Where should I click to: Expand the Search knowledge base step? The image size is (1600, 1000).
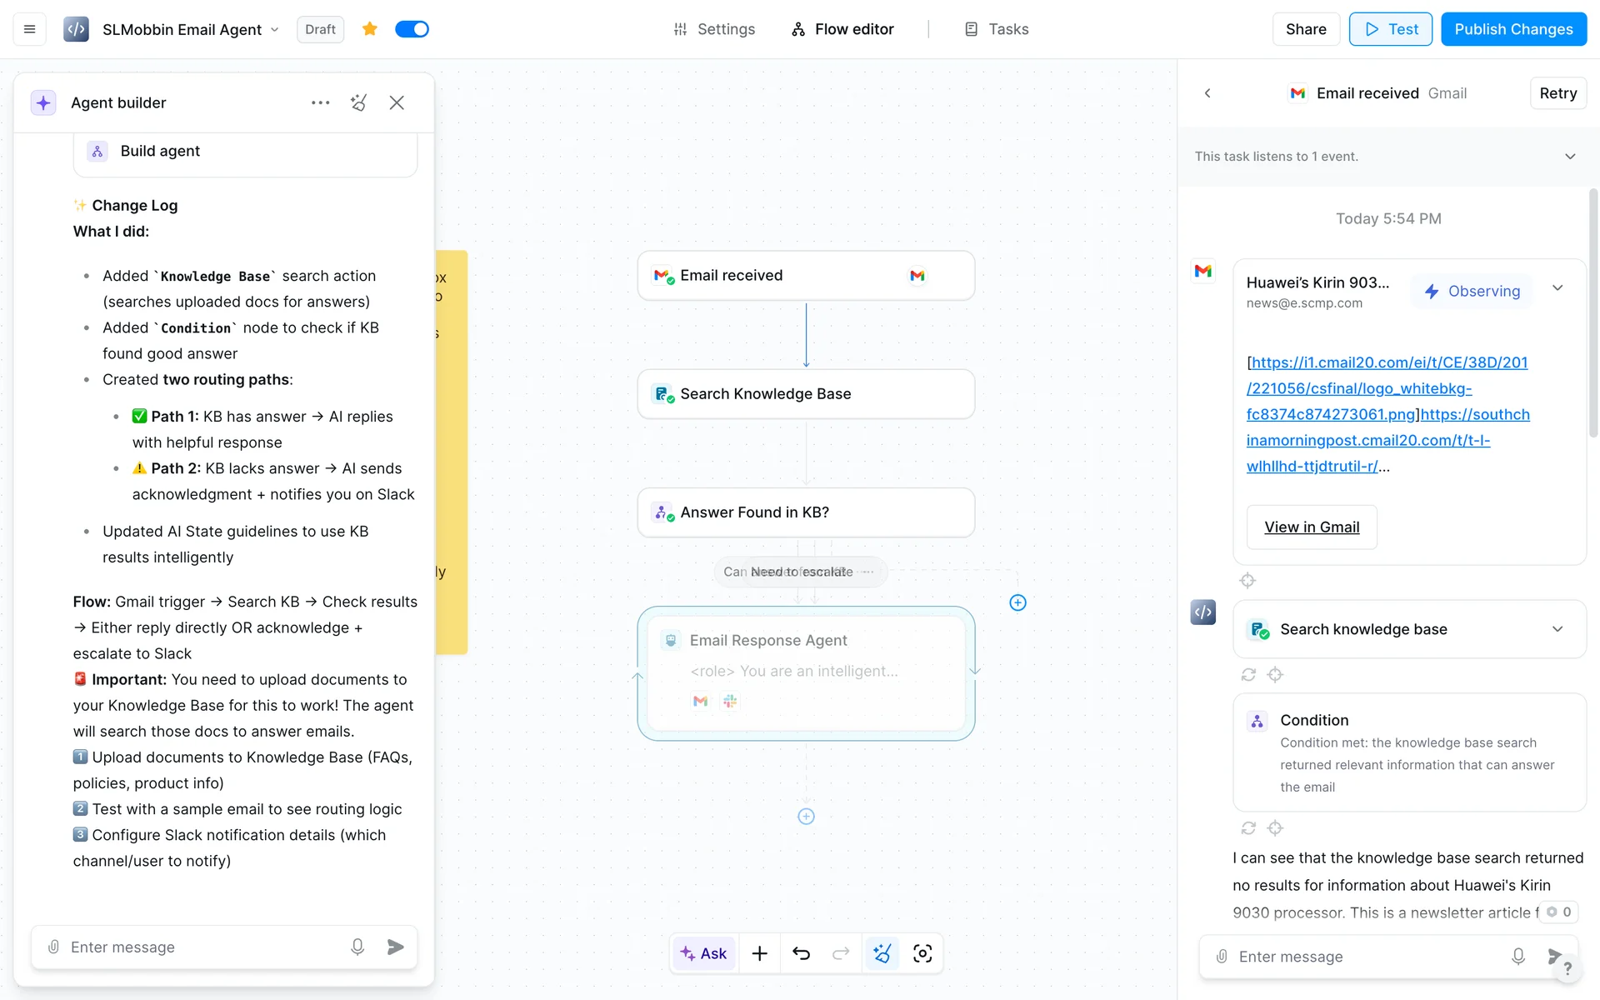pos(1557,629)
